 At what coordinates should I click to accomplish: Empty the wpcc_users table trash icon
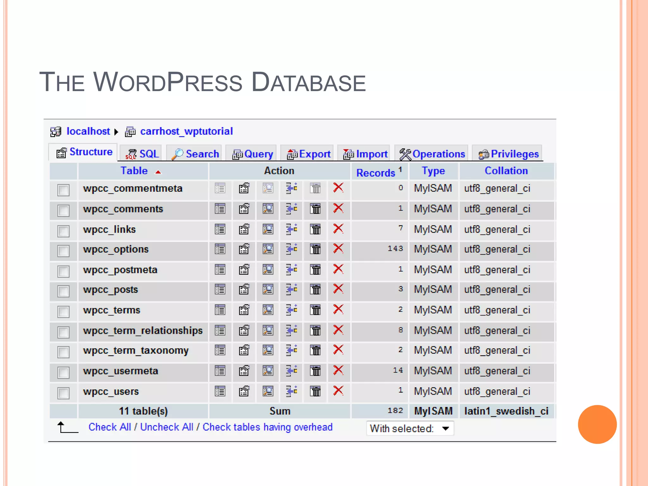[315, 391]
